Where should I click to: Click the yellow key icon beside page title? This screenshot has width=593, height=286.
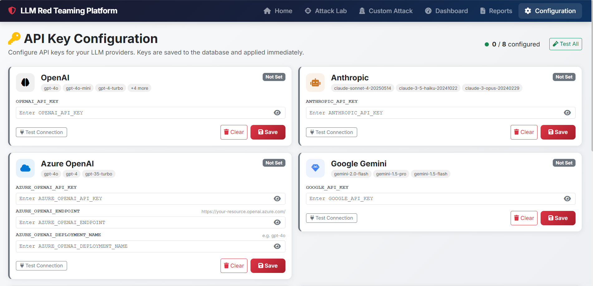14,38
